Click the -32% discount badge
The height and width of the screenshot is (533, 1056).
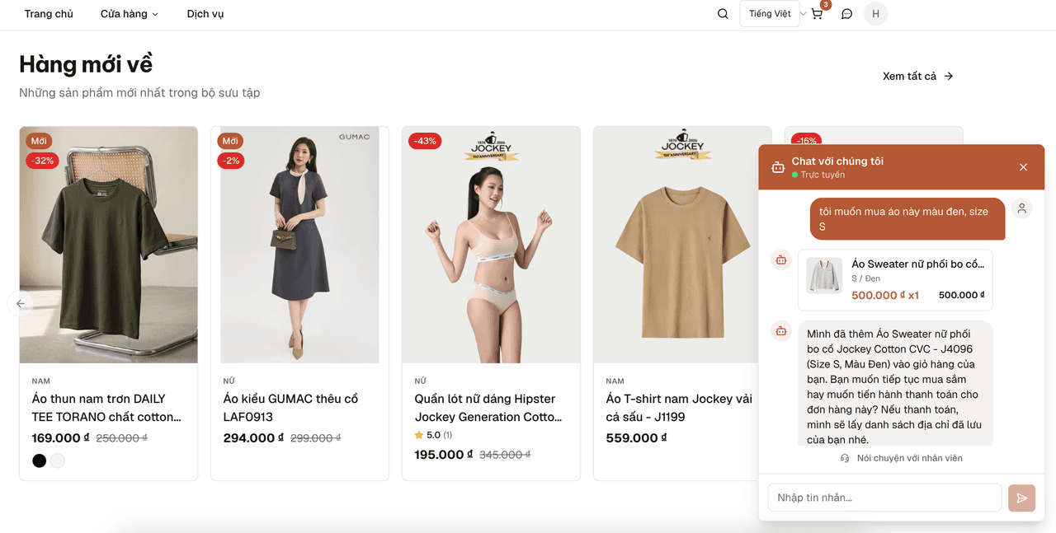coord(42,161)
